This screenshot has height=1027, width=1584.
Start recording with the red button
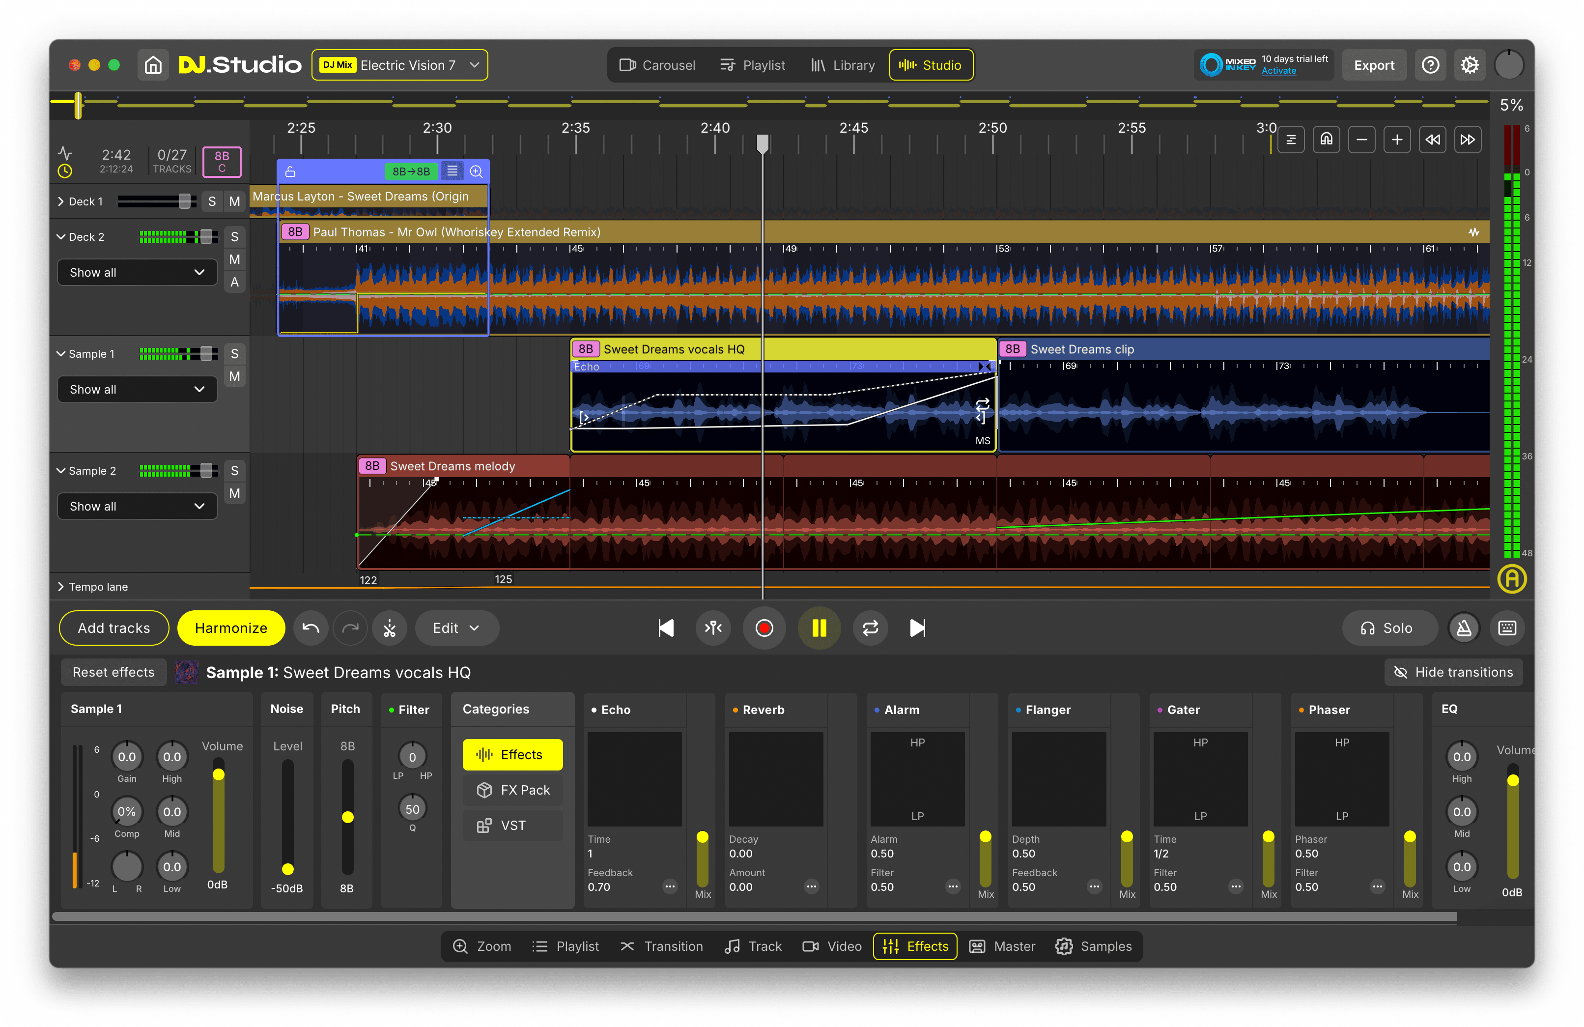[764, 628]
